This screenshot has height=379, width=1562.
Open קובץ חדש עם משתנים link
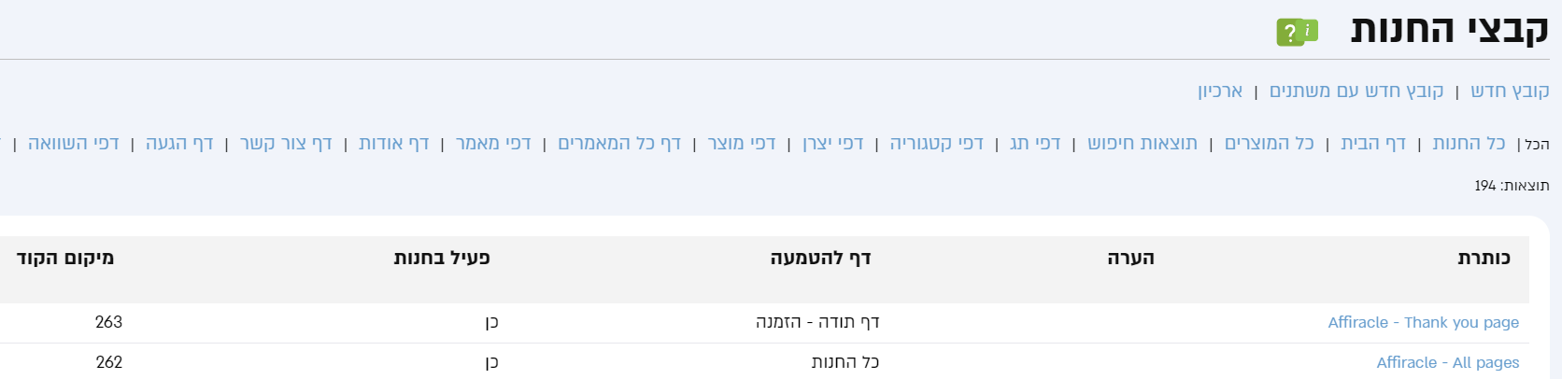click(1356, 91)
